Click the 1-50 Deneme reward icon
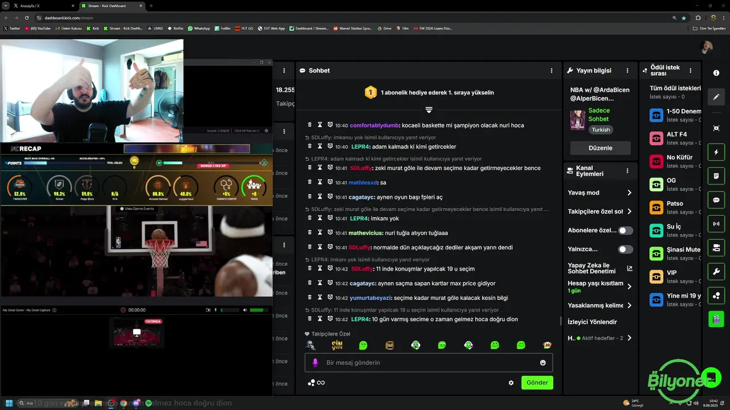This screenshot has height=410, width=730. [x=656, y=115]
